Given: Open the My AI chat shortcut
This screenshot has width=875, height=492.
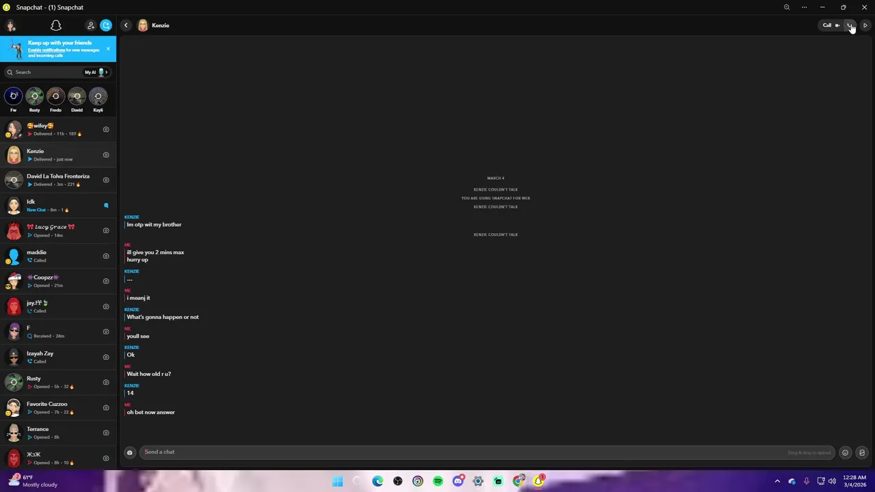Looking at the screenshot, I should tap(96, 72).
